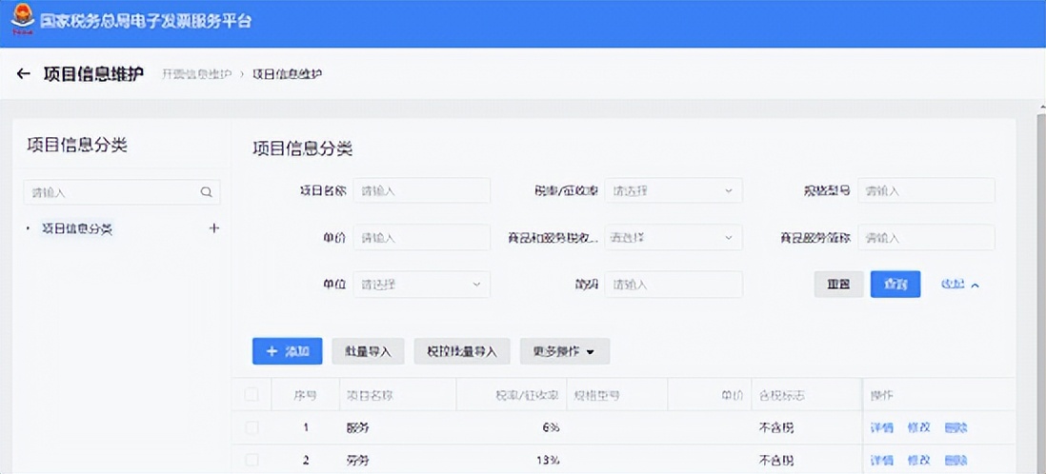Click the search magnifier in sidebar box
Image resolution: width=1046 pixels, height=474 pixels.
206,192
